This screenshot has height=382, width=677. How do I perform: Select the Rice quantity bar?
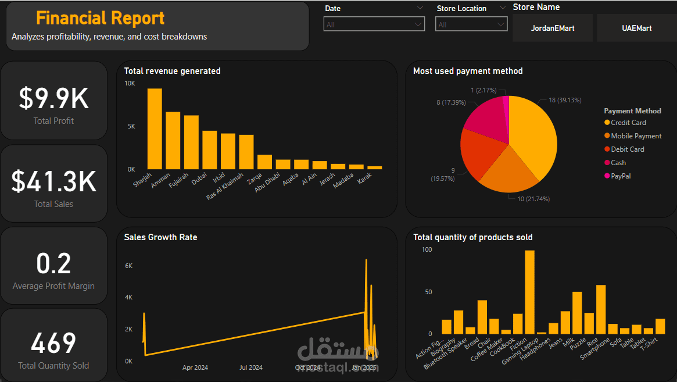[x=601, y=309]
